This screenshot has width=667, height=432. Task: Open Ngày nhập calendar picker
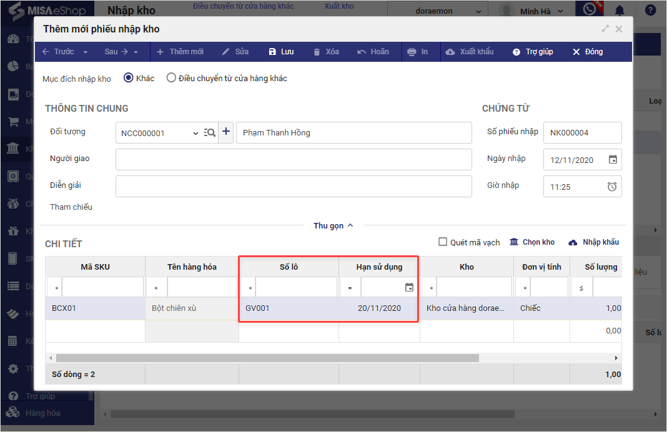click(x=613, y=159)
